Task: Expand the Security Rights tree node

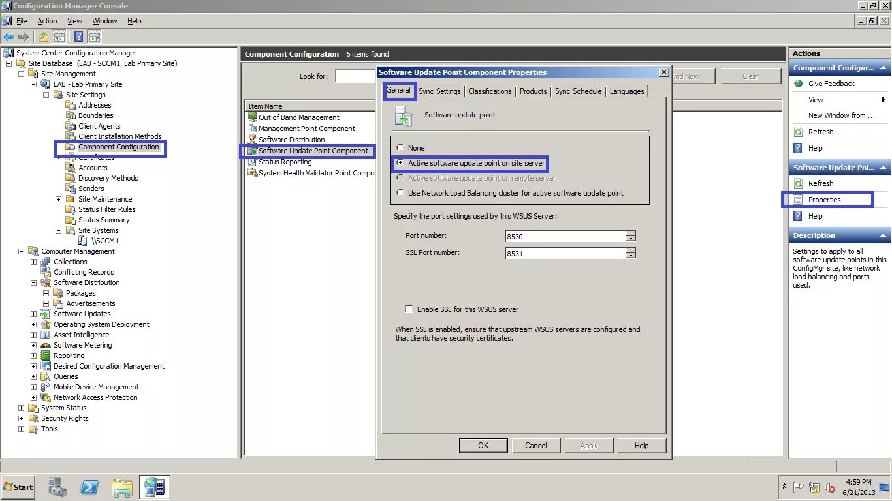Action: (x=22, y=418)
